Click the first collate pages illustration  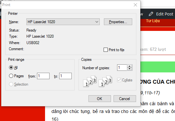[90, 81]
